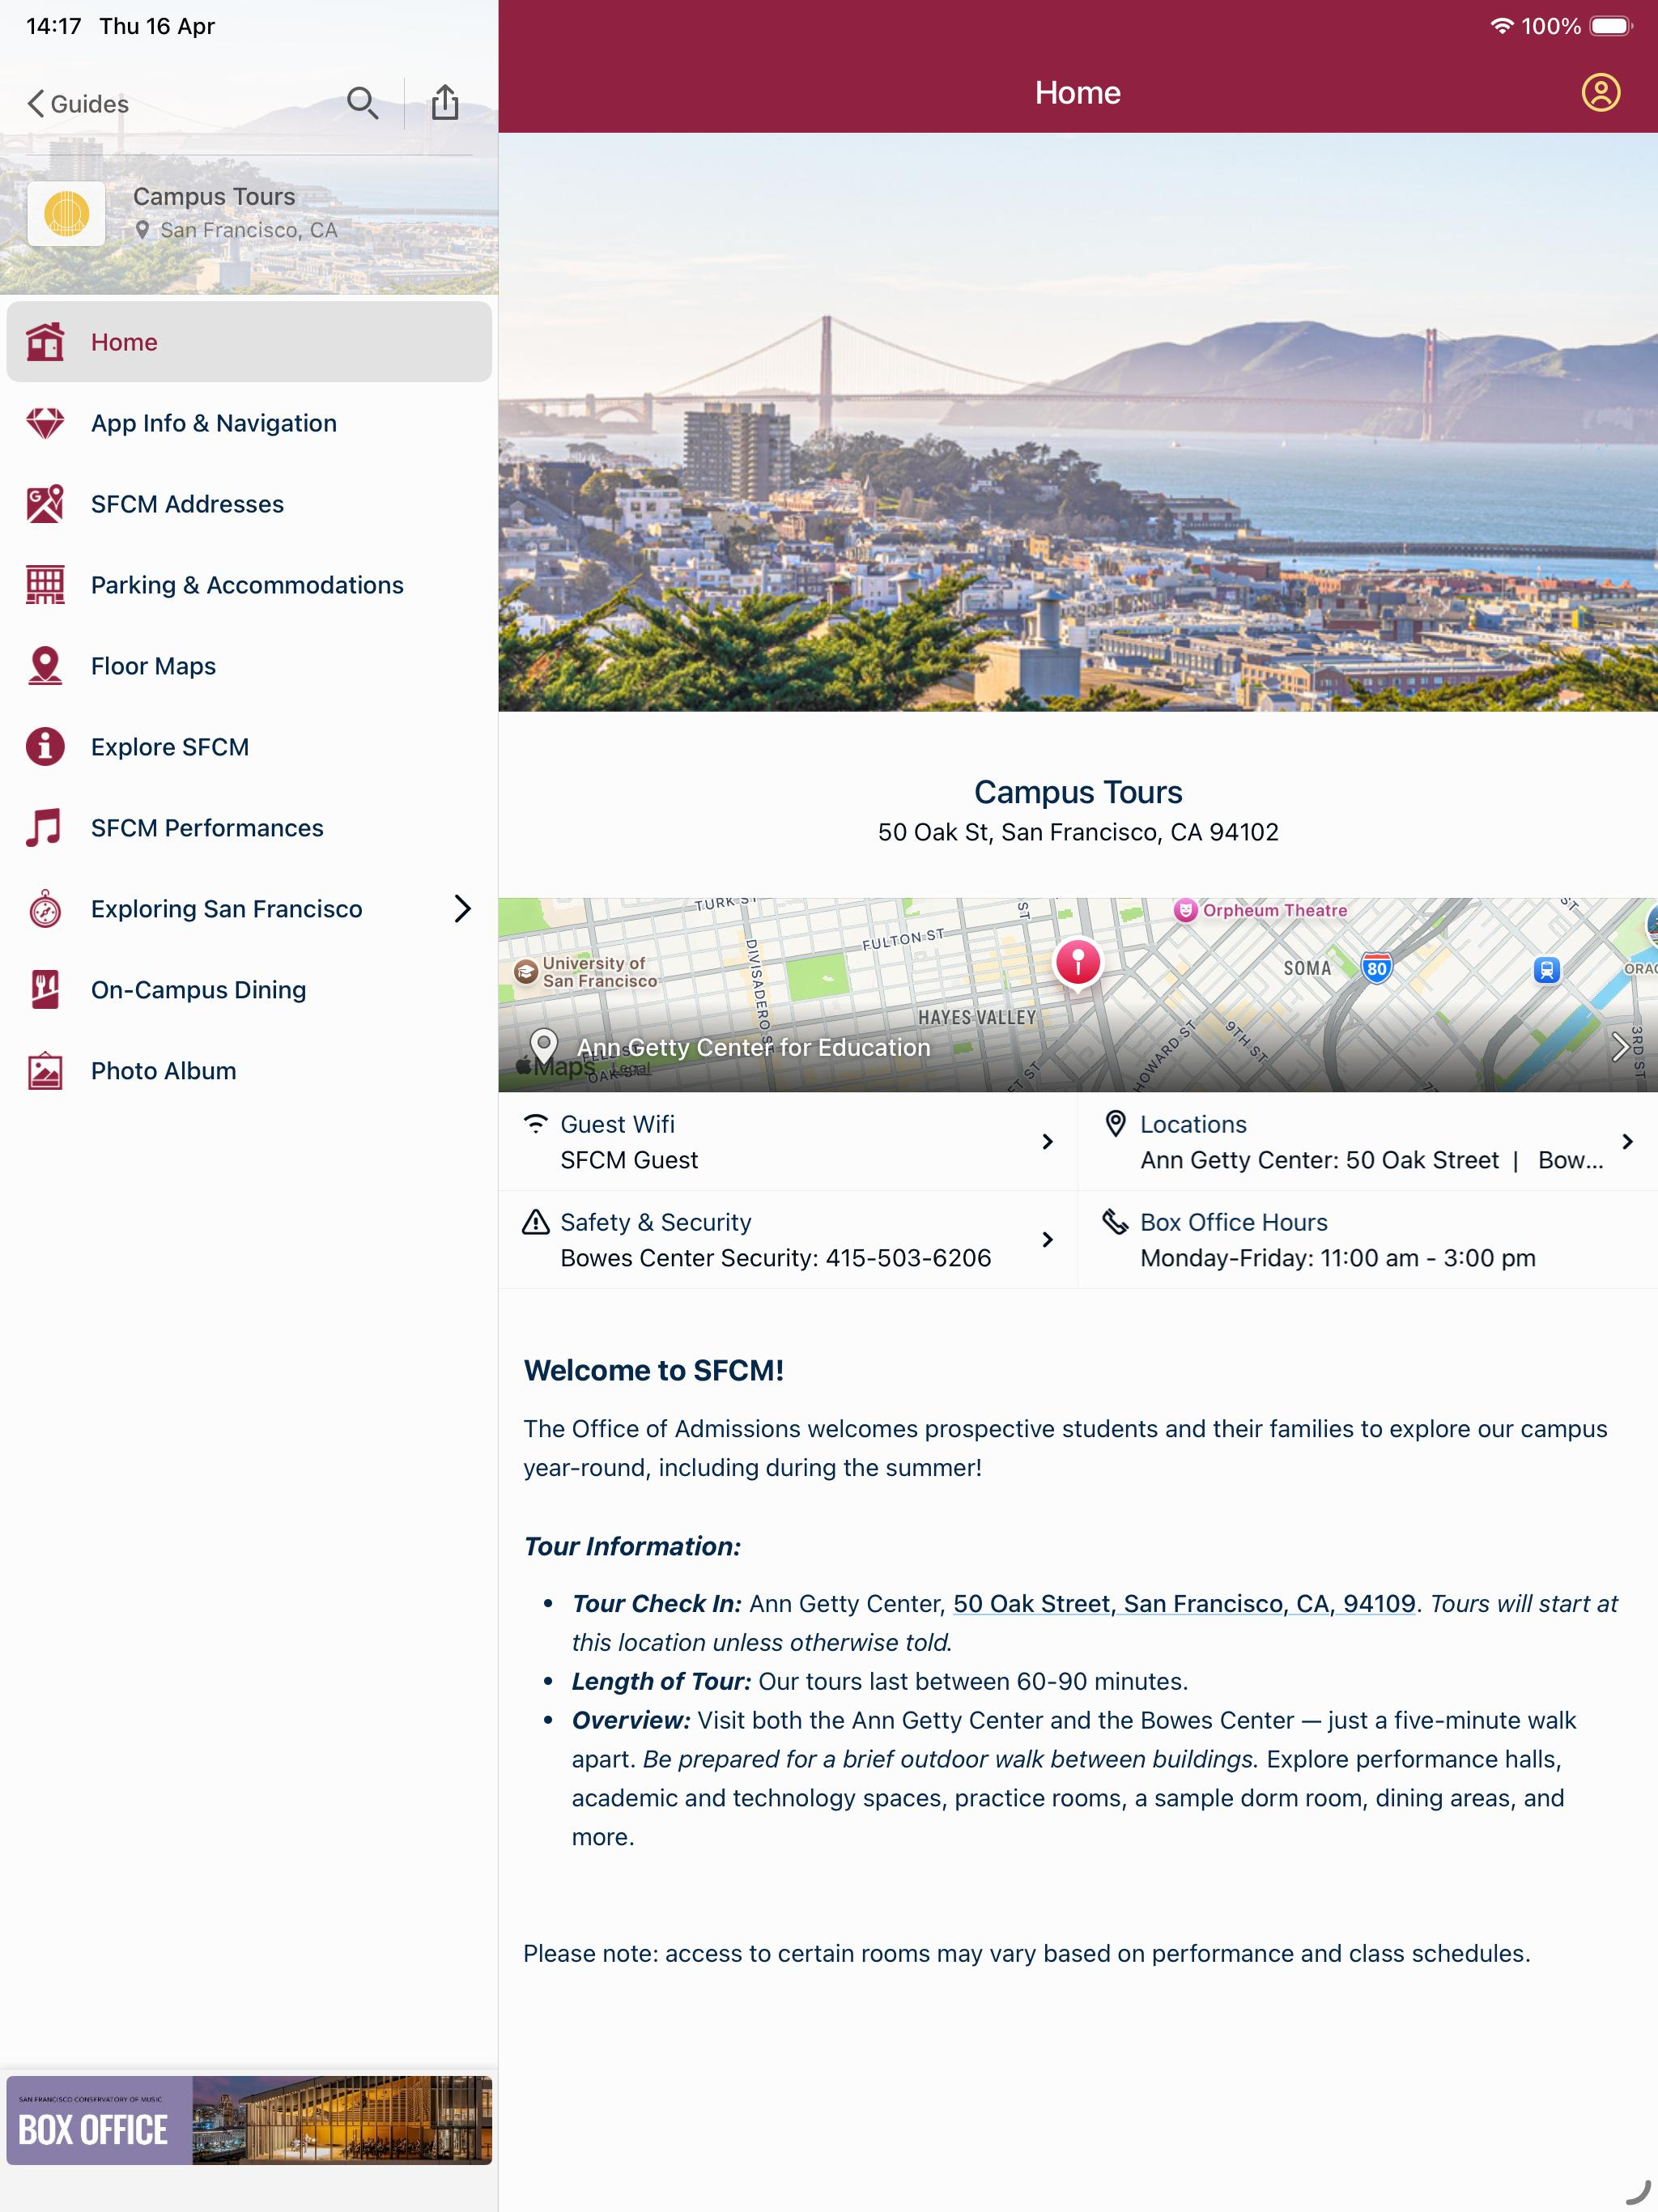Tap the Tour Information: heading
The height and width of the screenshot is (2212, 1658).
[x=633, y=1546]
